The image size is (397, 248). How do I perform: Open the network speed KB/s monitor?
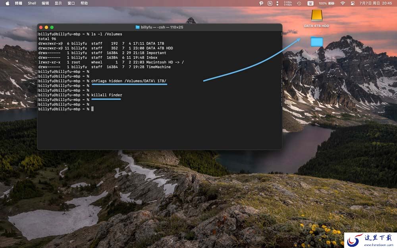tap(287, 3)
